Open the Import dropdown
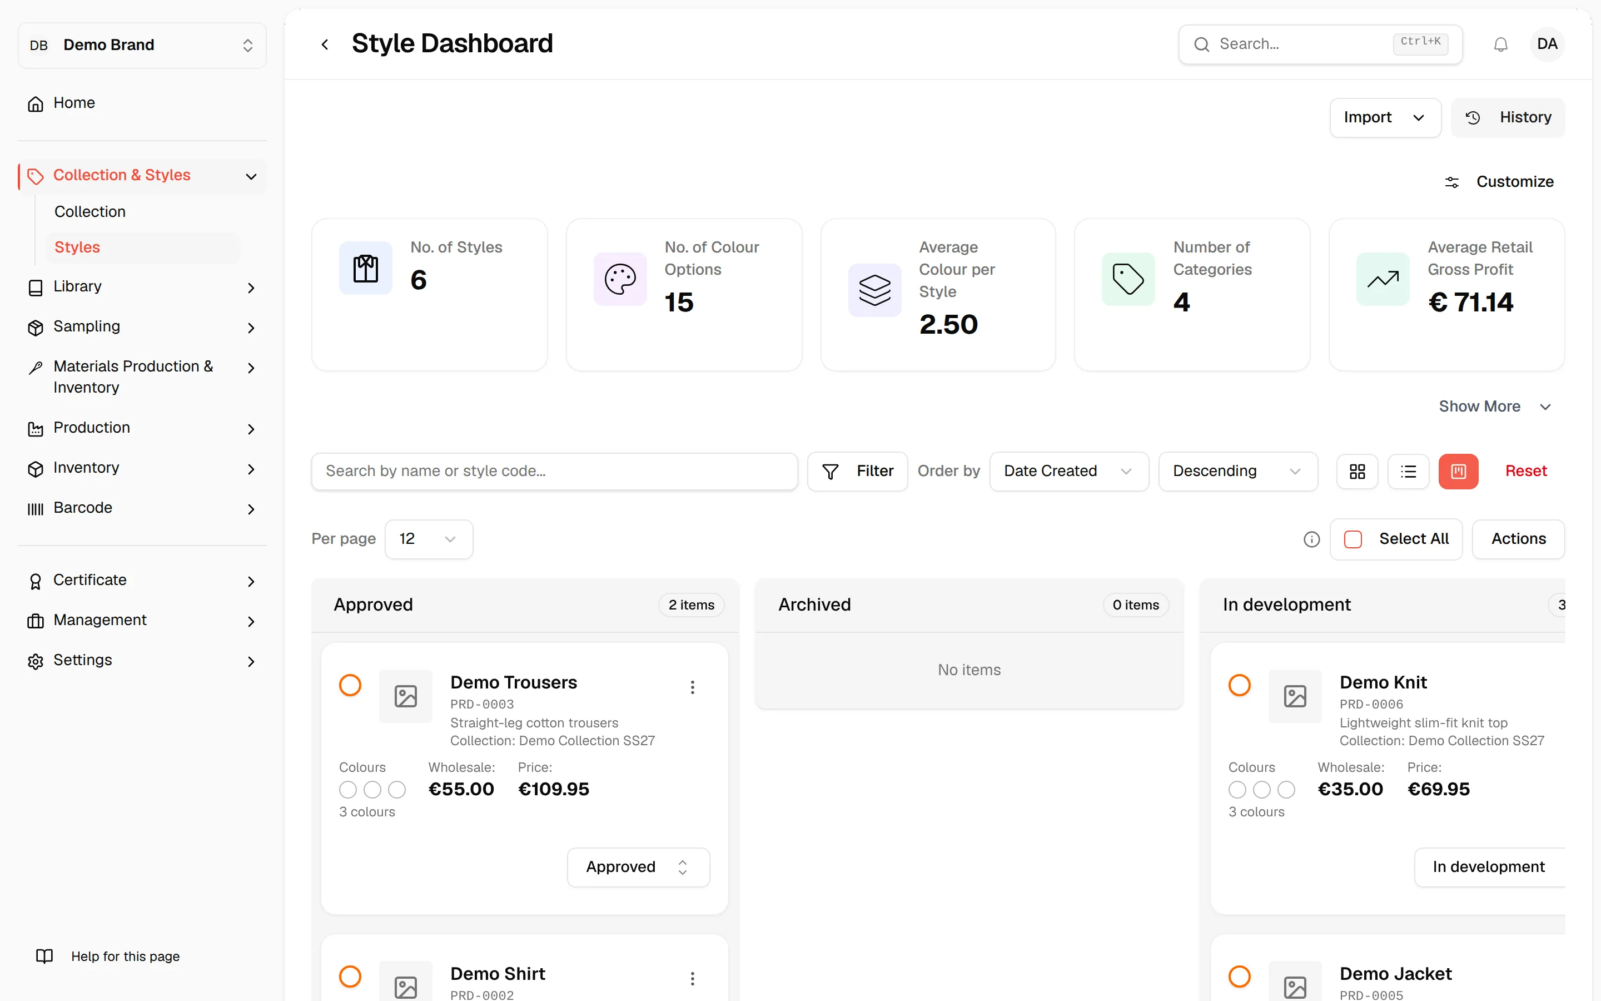 (1385, 118)
